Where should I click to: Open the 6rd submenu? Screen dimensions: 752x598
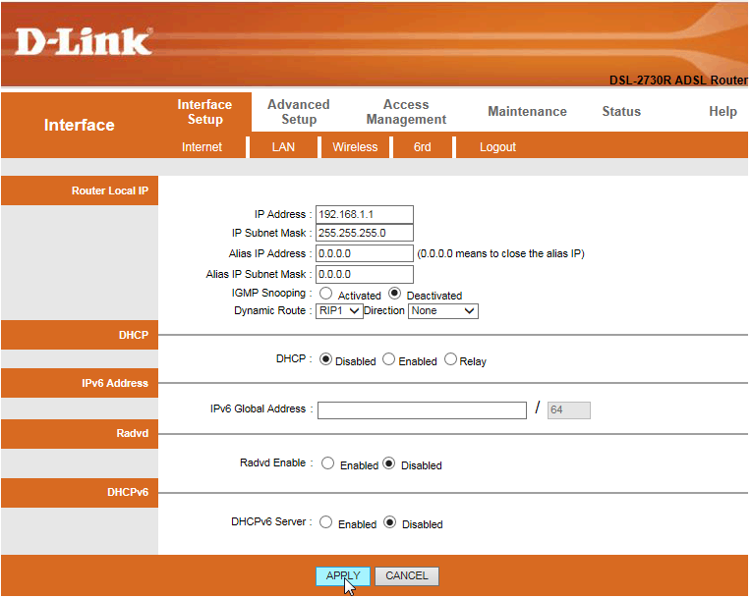click(x=422, y=147)
